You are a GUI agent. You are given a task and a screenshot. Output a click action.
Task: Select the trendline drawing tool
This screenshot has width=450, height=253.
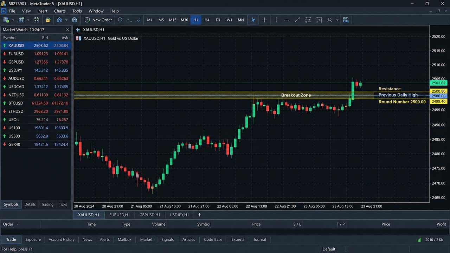click(297, 20)
